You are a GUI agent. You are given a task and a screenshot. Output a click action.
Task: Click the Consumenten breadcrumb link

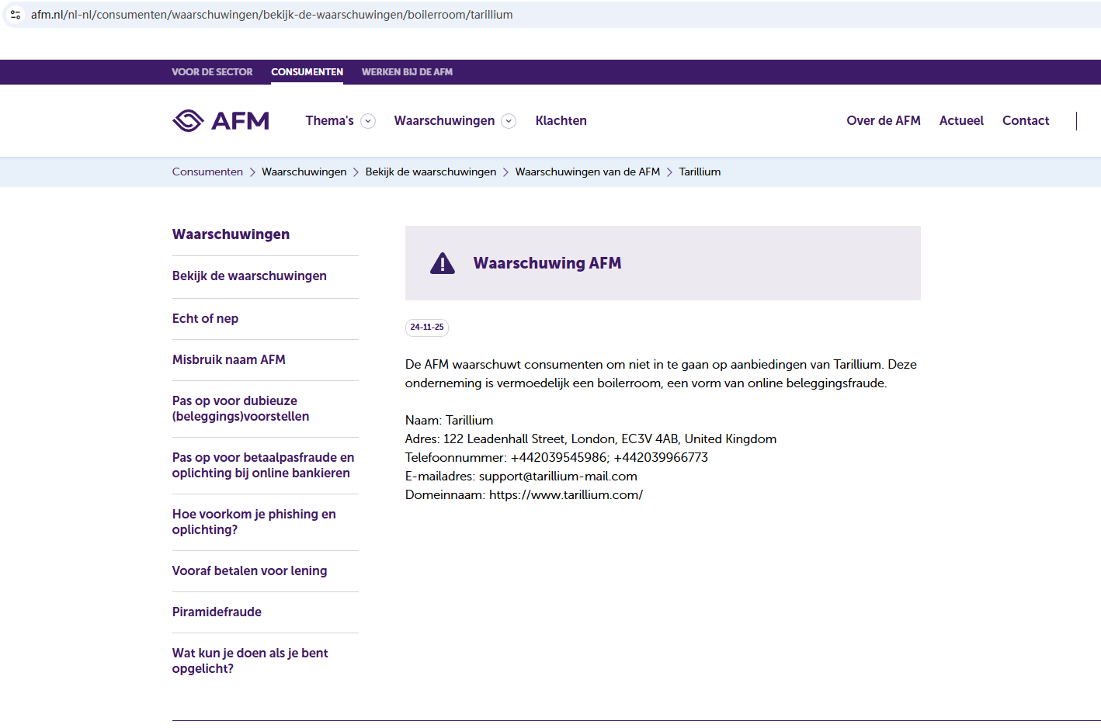coord(207,172)
